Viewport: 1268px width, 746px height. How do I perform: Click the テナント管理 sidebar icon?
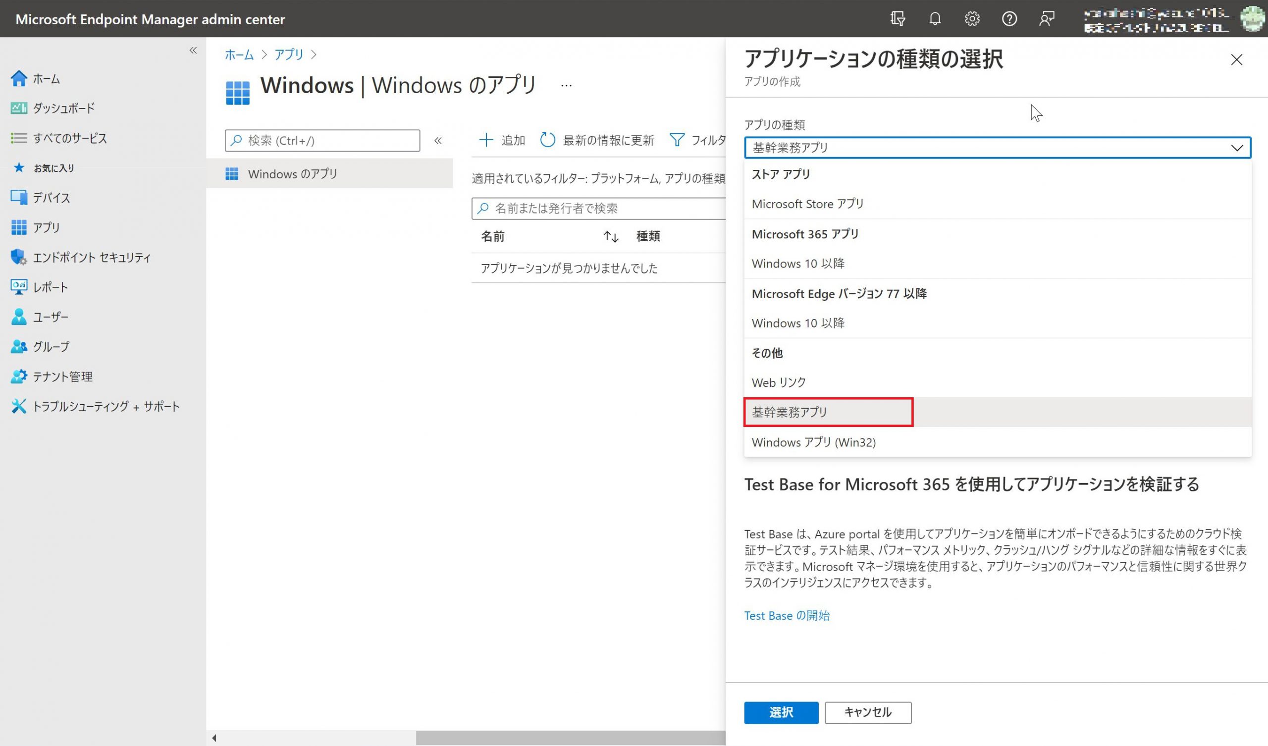[x=19, y=376]
